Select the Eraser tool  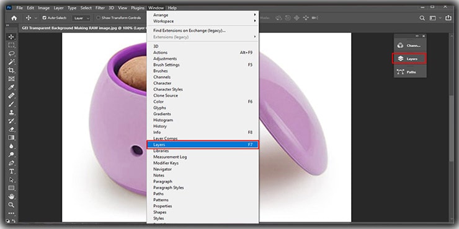(11, 129)
